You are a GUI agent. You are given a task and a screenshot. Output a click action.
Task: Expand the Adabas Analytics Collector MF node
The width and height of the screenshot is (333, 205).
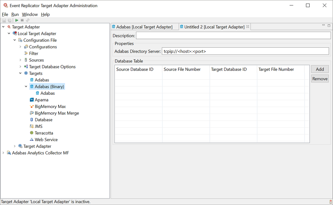[3, 153]
